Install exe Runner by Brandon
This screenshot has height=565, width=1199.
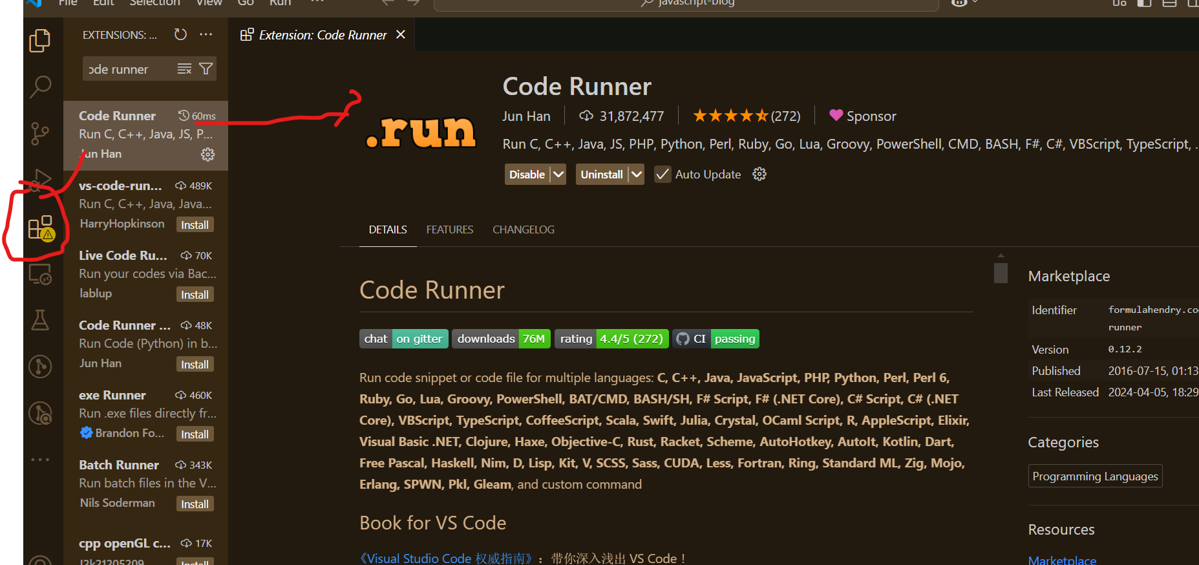point(195,434)
